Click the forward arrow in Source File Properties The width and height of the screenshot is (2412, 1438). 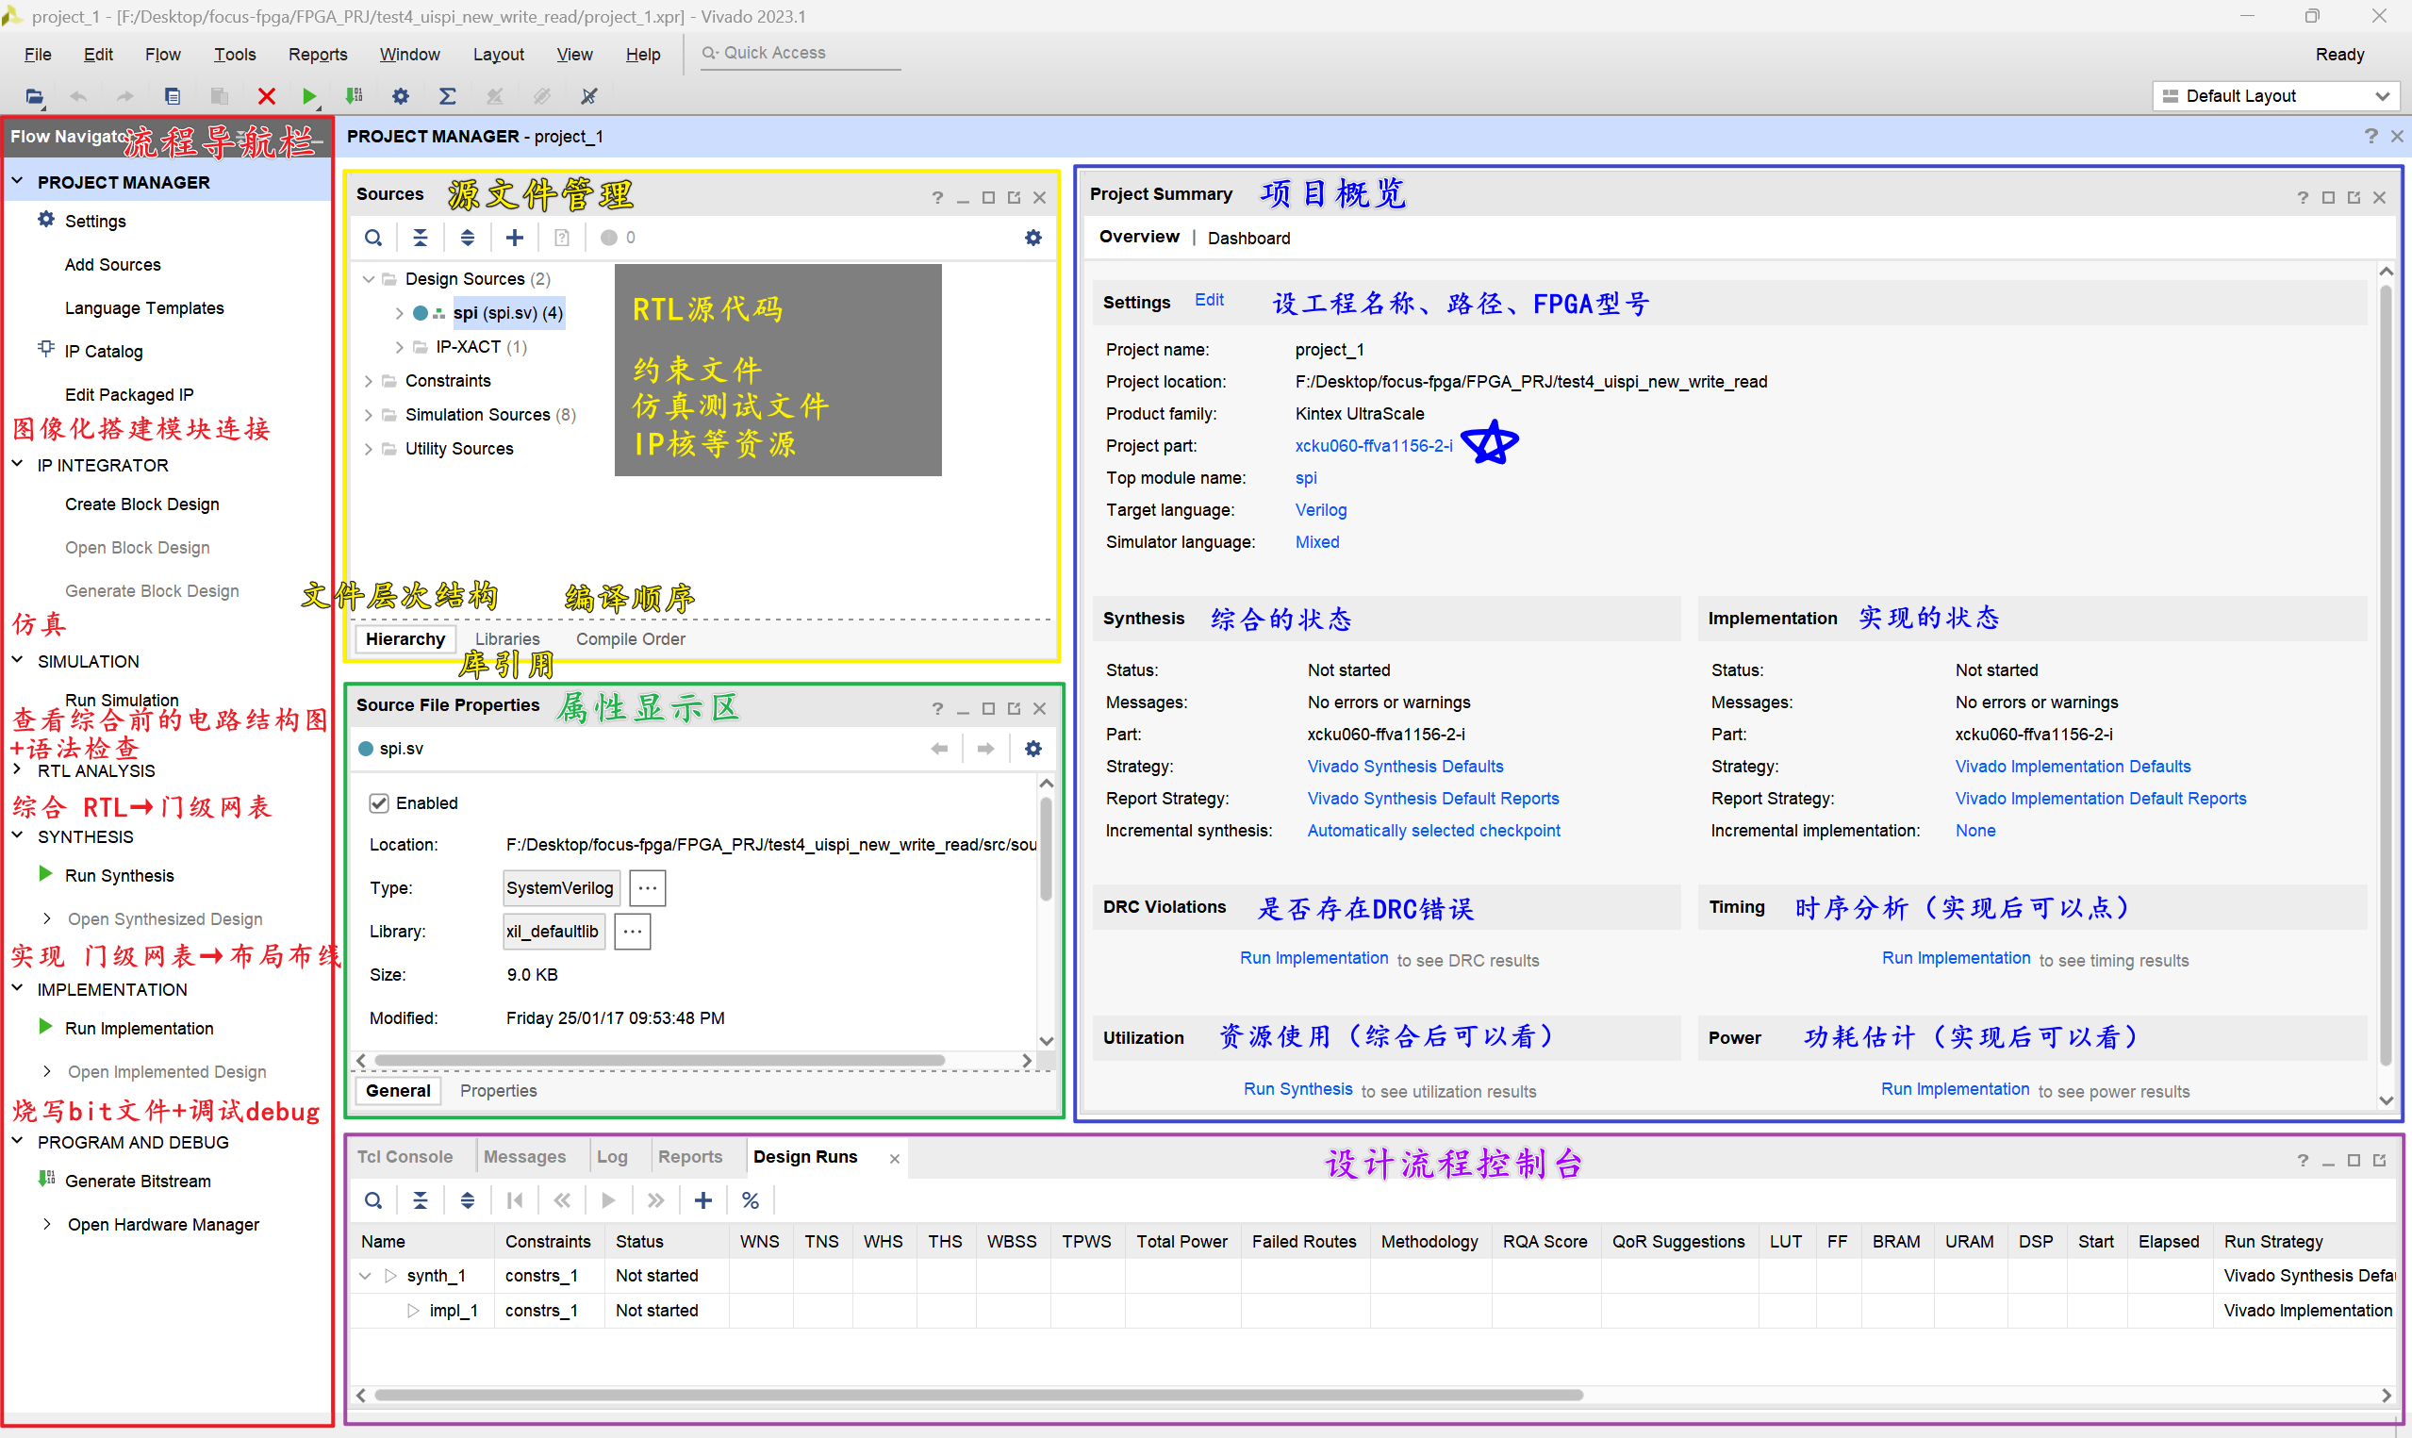point(985,748)
